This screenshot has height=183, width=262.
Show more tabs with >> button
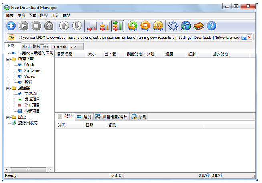point(76,46)
